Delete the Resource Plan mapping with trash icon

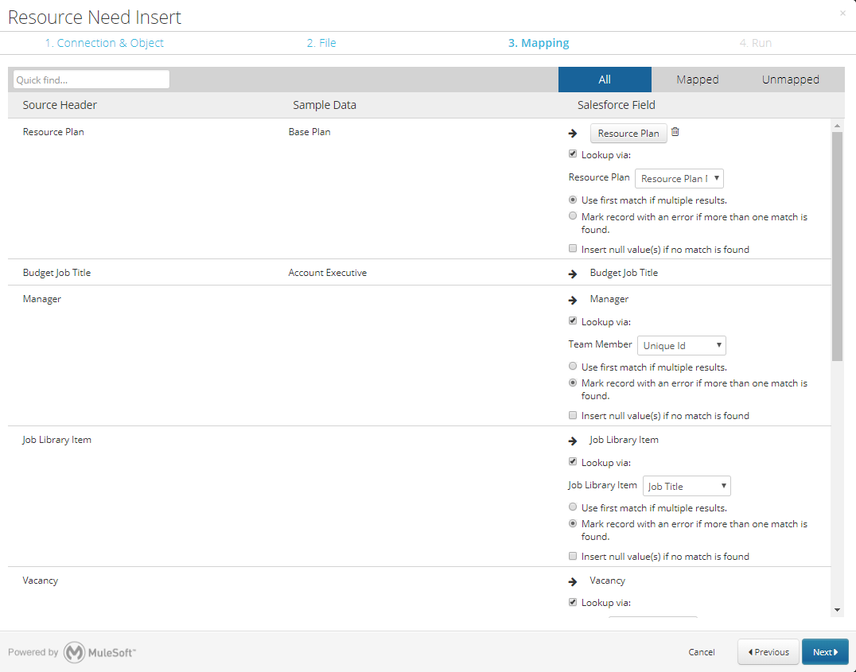pyautogui.click(x=675, y=132)
